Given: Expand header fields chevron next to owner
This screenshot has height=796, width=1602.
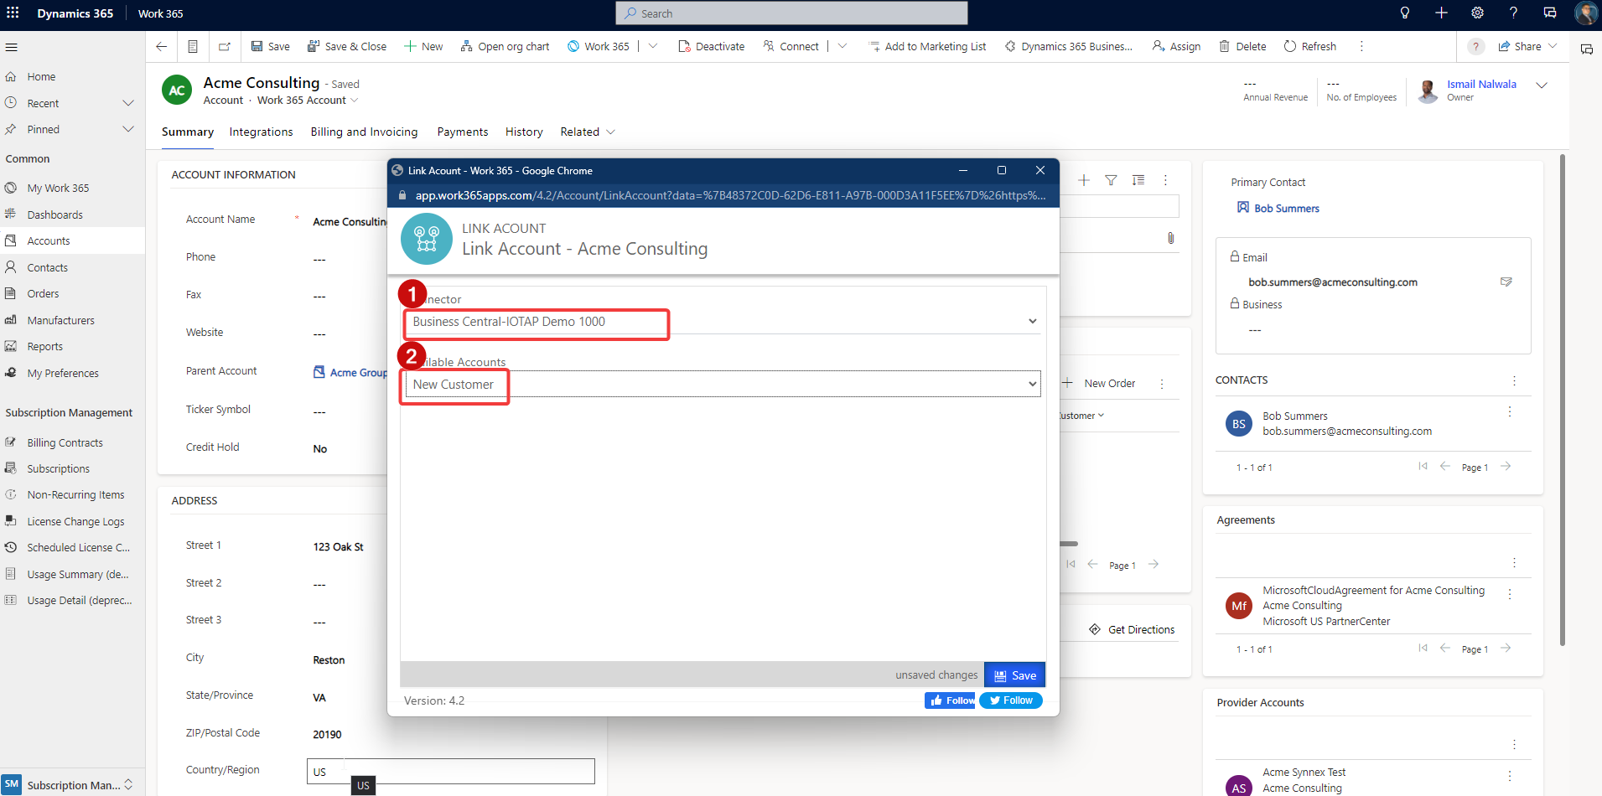Looking at the screenshot, I should coord(1541,85).
